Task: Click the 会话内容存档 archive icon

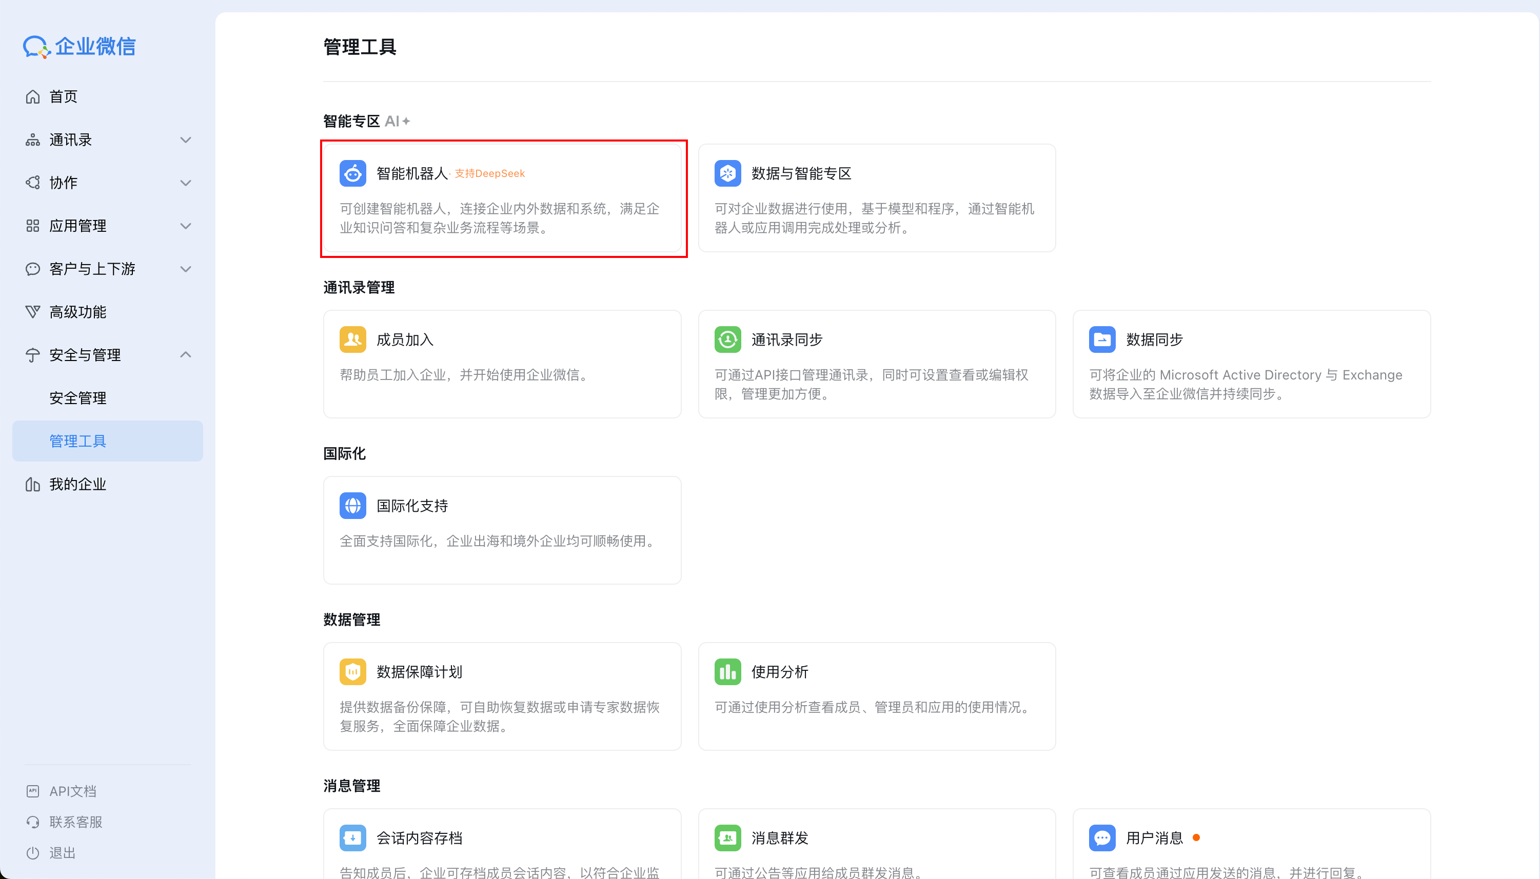Action: pyautogui.click(x=353, y=837)
